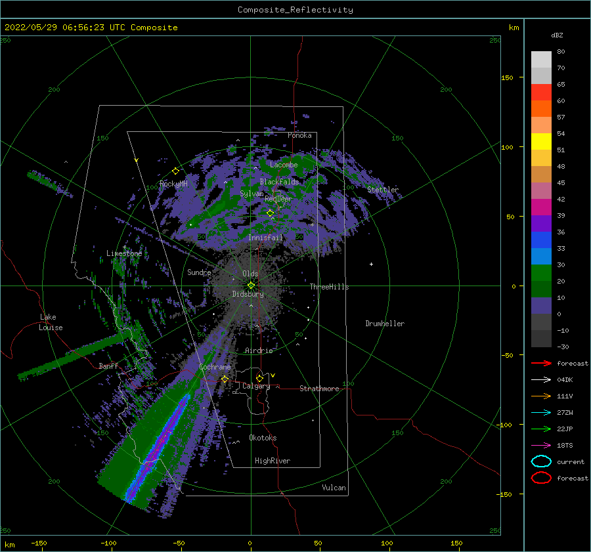This screenshot has width=591, height=552.
Task: Click the orange 111V arrow icon
Action: click(x=541, y=396)
